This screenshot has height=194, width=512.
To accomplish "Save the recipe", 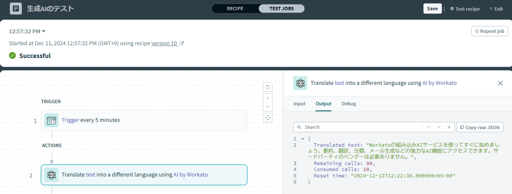I will pos(432,9).
